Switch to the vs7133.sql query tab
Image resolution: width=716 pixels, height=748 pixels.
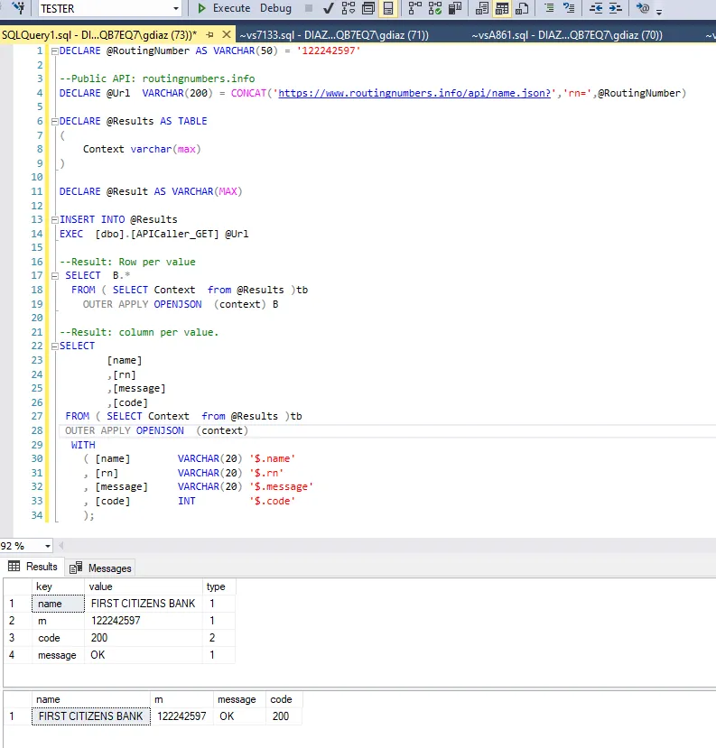click(334, 35)
